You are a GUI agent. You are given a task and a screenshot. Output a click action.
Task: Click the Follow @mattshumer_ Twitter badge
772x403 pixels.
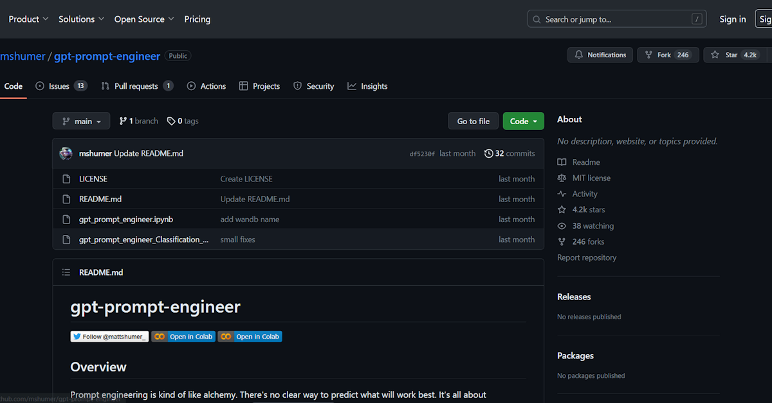pos(109,337)
